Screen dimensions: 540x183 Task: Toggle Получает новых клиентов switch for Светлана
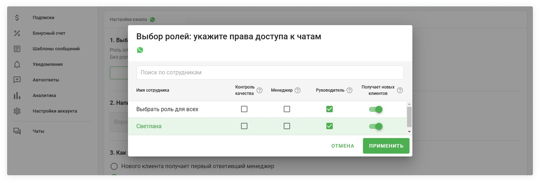(x=376, y=126)
